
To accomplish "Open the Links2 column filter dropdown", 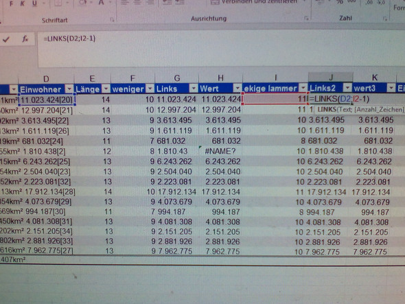I will tap(347, 88).
